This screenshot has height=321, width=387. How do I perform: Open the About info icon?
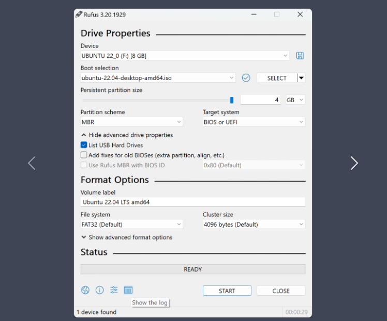click(100, 290)
